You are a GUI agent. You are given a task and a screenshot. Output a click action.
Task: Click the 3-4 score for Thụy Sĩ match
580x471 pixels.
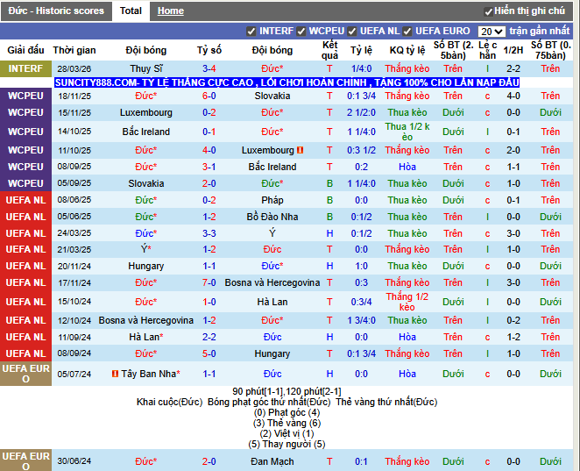[x=209, y=68]
